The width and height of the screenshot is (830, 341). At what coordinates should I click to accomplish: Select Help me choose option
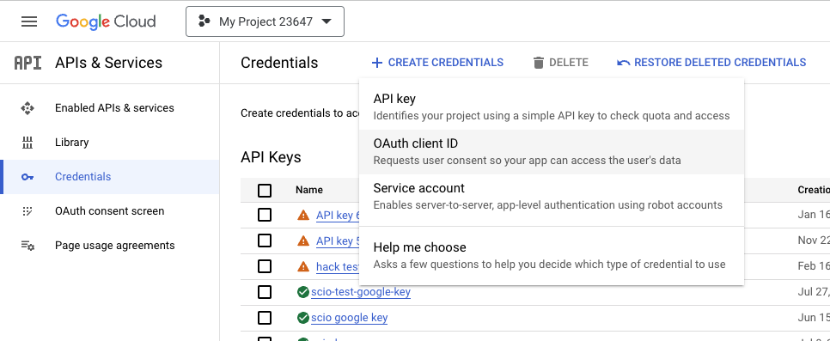coord(551,256)
